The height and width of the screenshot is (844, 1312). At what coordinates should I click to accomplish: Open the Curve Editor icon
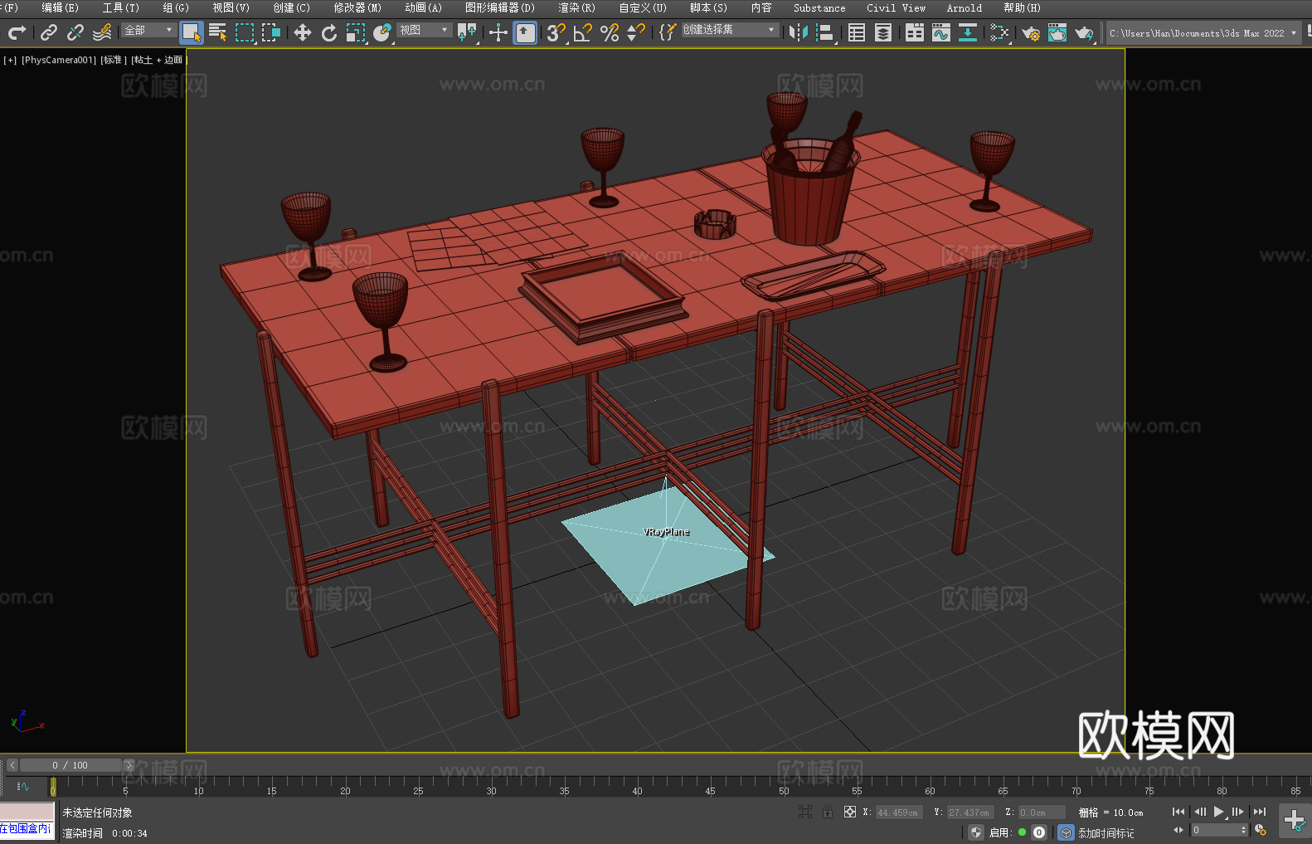point(941,32)
